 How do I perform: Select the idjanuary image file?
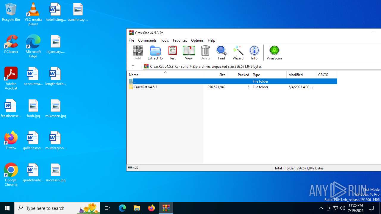[x=55, y=44]
